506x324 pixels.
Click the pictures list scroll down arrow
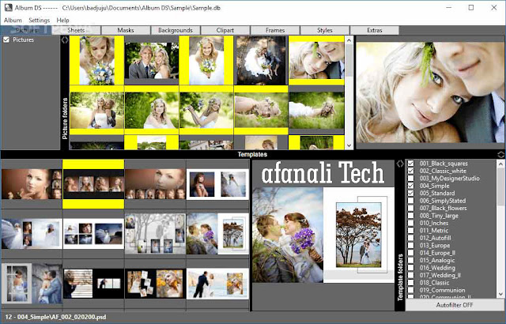(349, 145)
